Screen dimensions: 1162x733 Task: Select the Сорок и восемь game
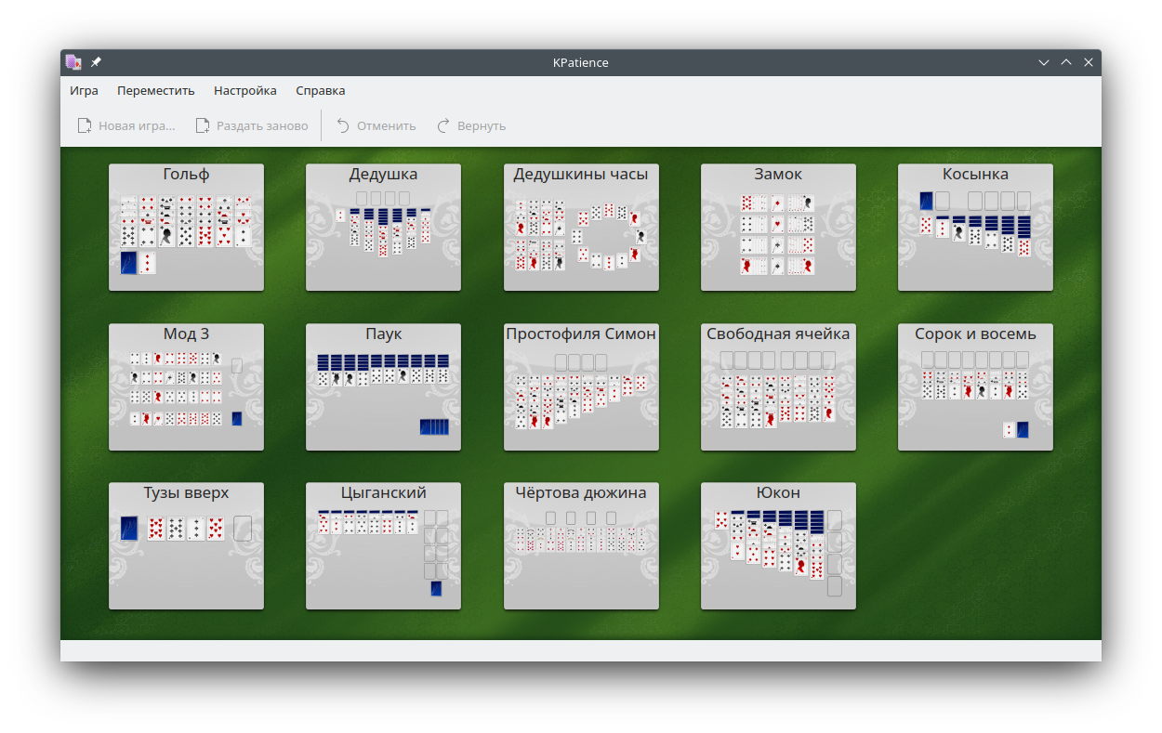[975, 387]
